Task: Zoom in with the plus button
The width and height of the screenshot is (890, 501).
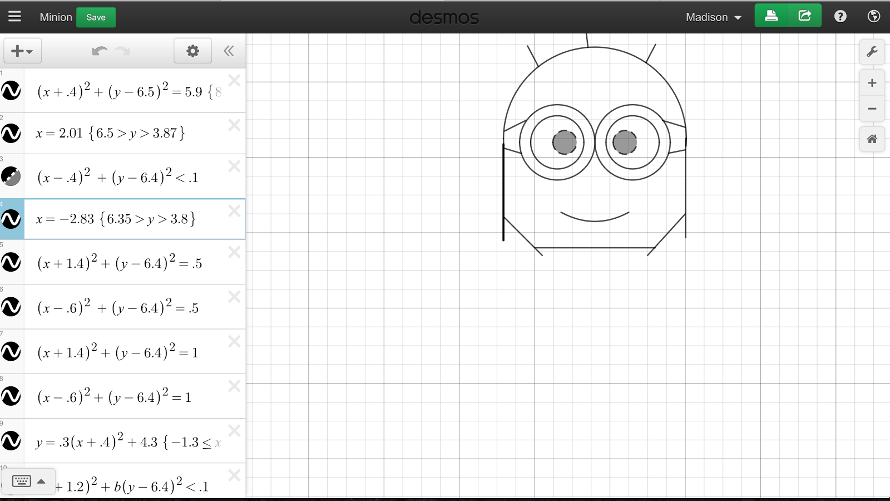Action: (x=872, y=83)
